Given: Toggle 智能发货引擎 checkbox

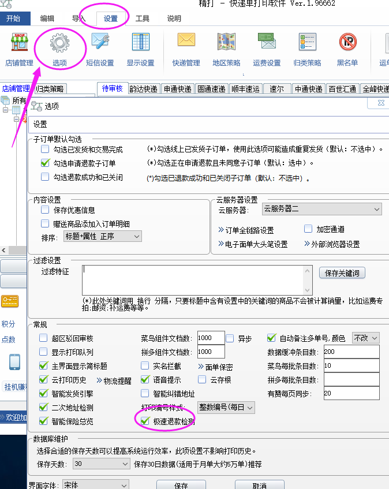Looking at the screenshot, I should [x=43, y=393].
